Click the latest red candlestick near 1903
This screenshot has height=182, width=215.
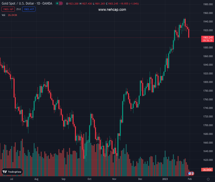point(189,33)
